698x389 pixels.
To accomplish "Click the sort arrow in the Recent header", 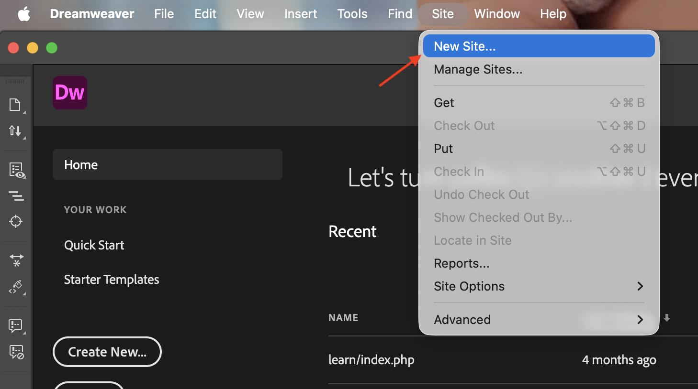I will click(x=667, y=318).
